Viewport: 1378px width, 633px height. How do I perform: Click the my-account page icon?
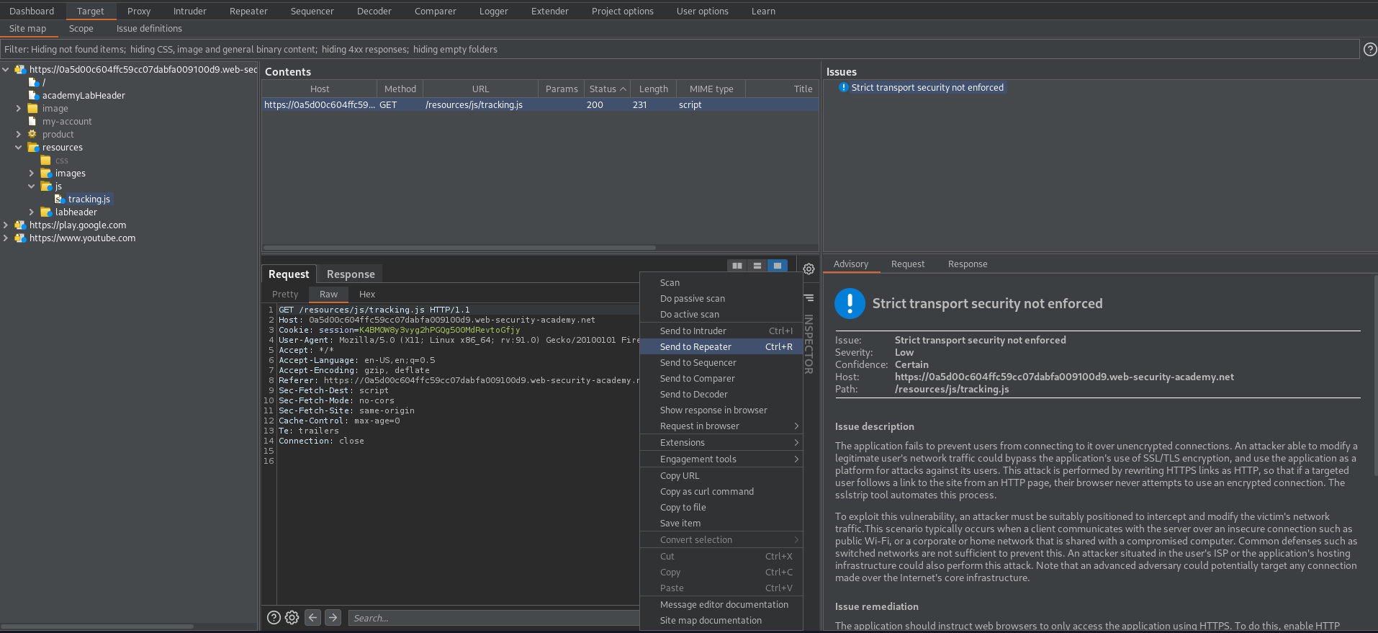pos(32,121)
